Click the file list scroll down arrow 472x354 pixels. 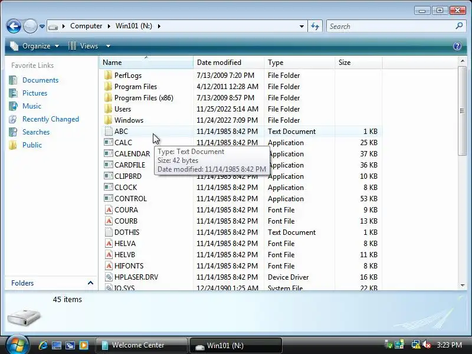point(463,286)
